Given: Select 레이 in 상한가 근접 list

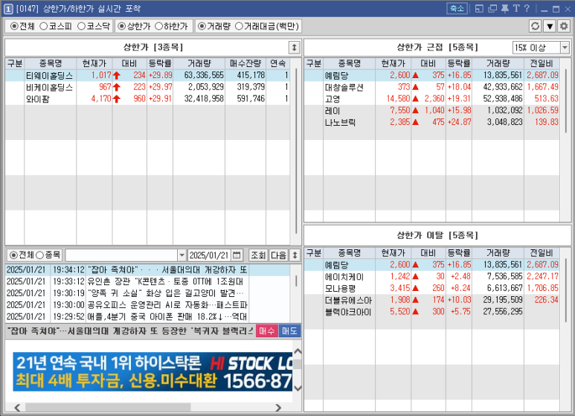Looking at the screenshot, I should (x=432, y=110).
